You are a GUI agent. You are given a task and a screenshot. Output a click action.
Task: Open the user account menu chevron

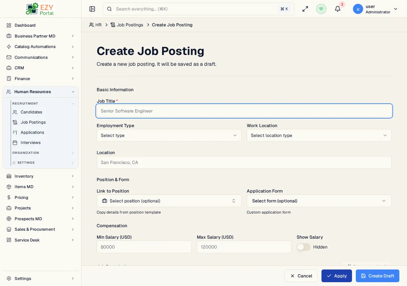click(396, 9)
